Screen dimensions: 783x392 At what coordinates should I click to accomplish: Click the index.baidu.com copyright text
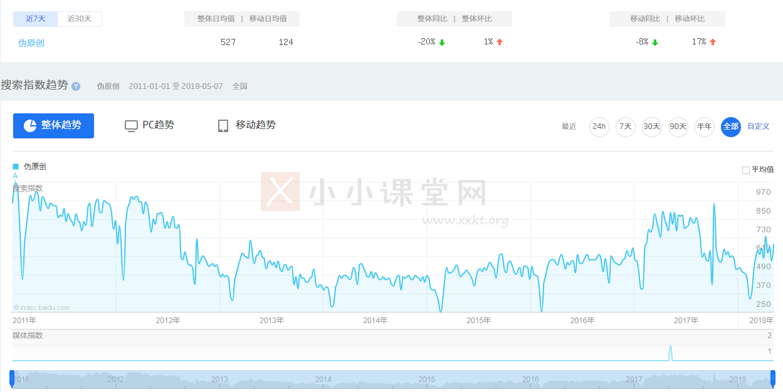click(x=41, y=307)
